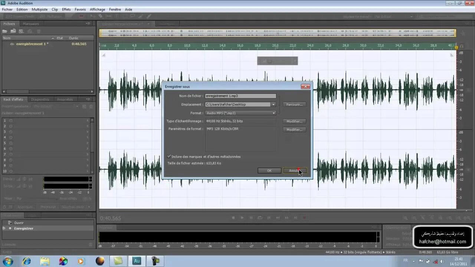Toggle power for effect slot 1
475x267 pixels.
pyautogui.click(x=11, y=120)
